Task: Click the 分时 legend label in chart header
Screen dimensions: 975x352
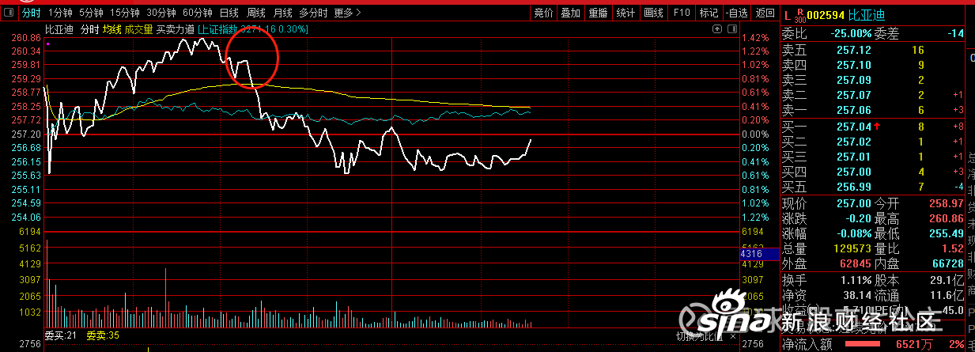Action: [89, 29]
